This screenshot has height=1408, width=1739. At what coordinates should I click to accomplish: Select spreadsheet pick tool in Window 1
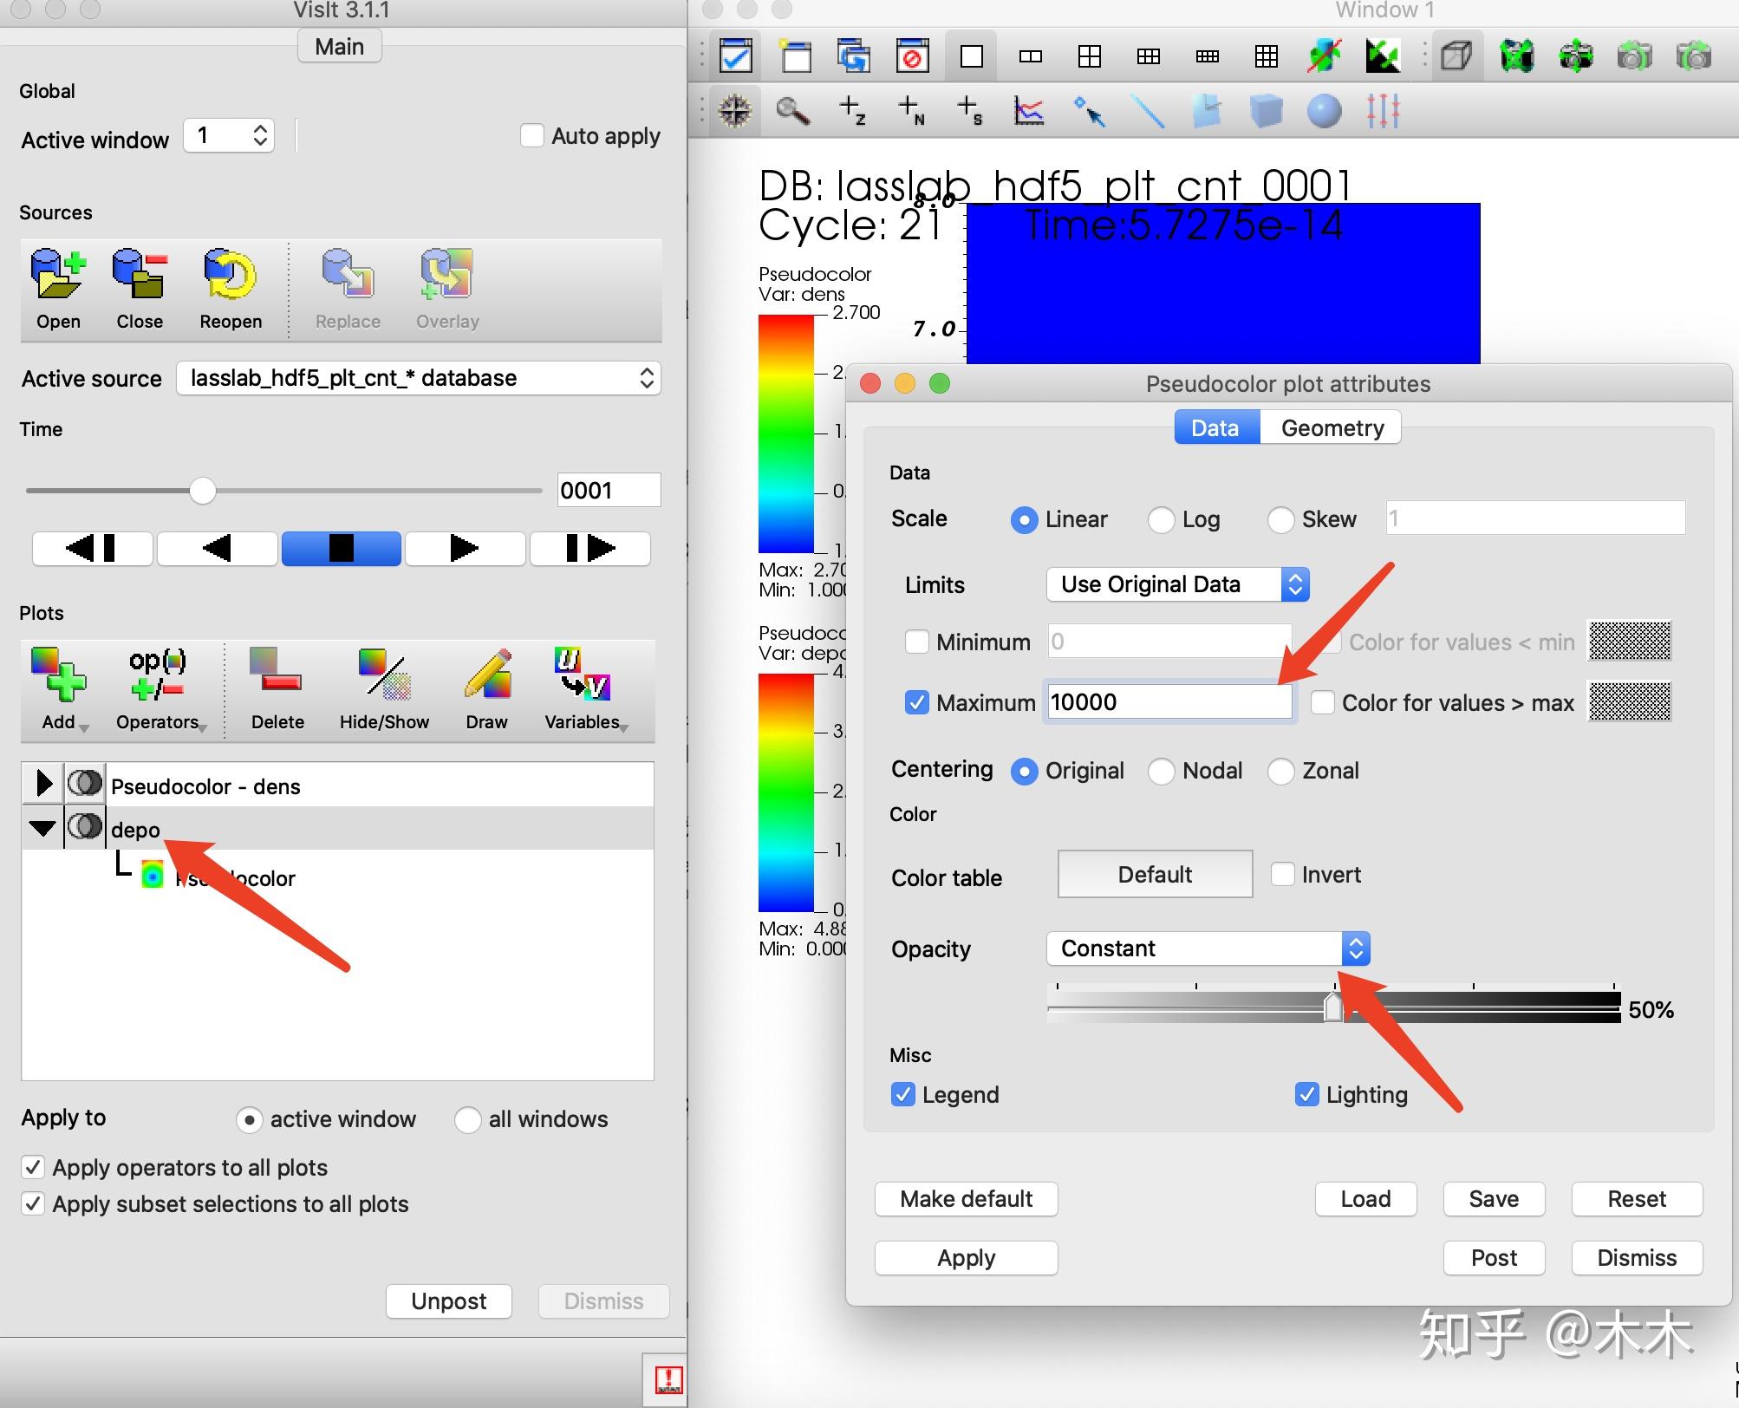(x=970, y=111)
